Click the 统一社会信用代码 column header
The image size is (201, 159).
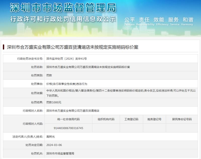click(68, 119)
